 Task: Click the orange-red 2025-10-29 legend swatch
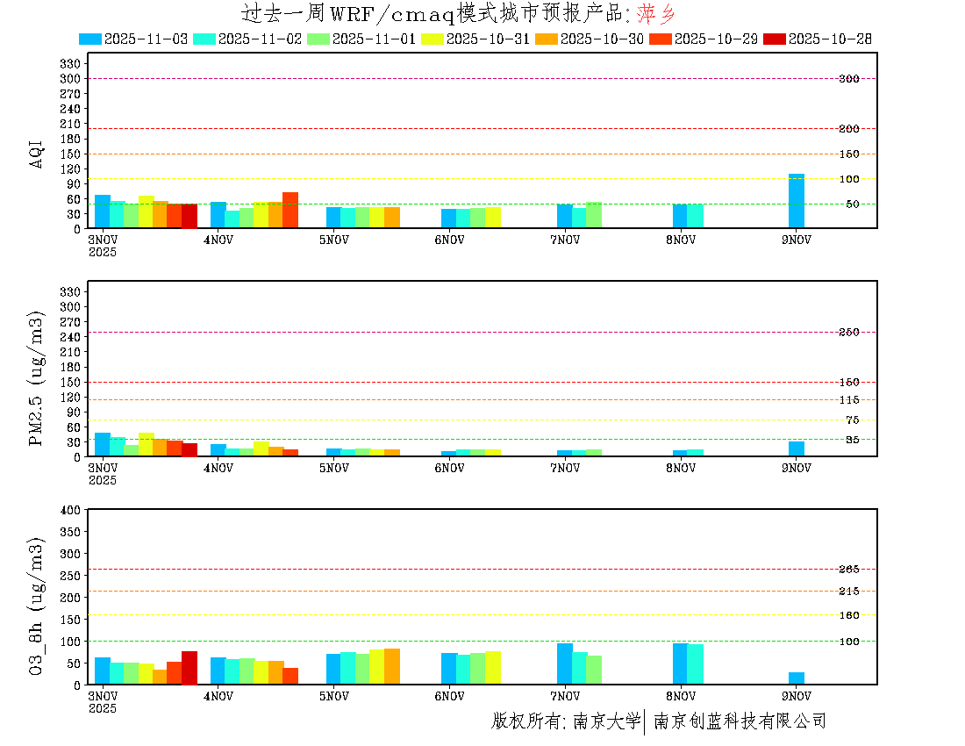(661, 39)
